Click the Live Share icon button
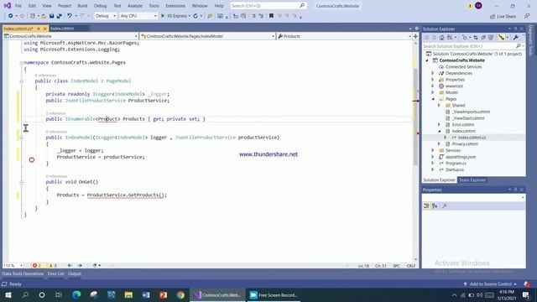This screenshot has height=302, width=537. (503, 16)
